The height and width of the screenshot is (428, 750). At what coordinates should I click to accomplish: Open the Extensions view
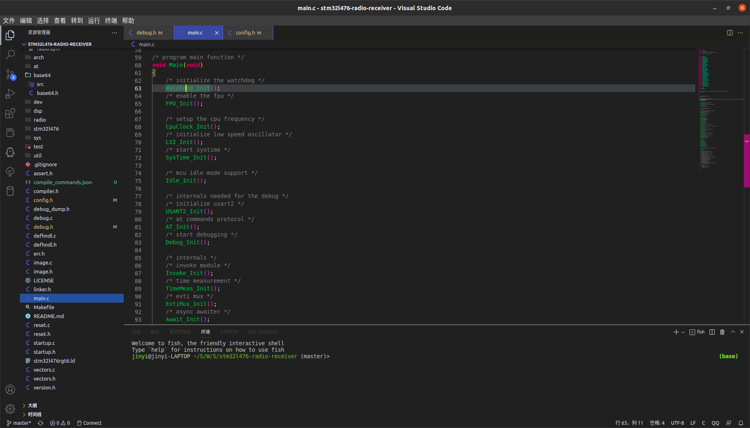tap(10, 114)
